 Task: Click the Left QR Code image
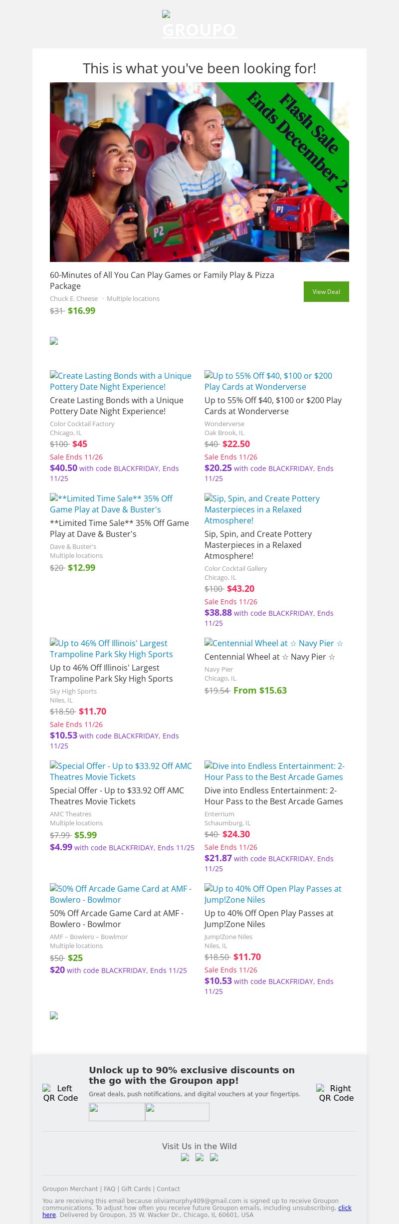[x=60, y=1093]
